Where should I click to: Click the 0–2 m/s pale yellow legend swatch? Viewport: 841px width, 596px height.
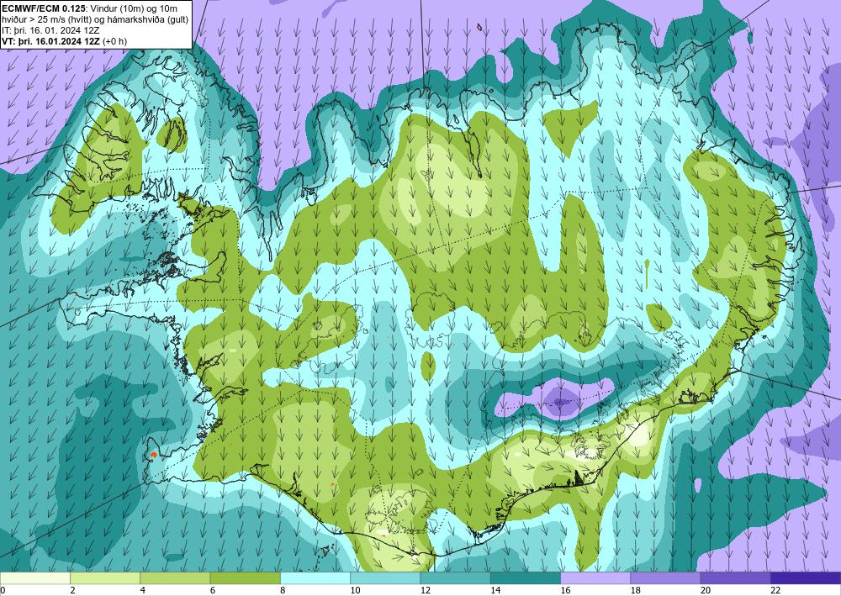34,578
